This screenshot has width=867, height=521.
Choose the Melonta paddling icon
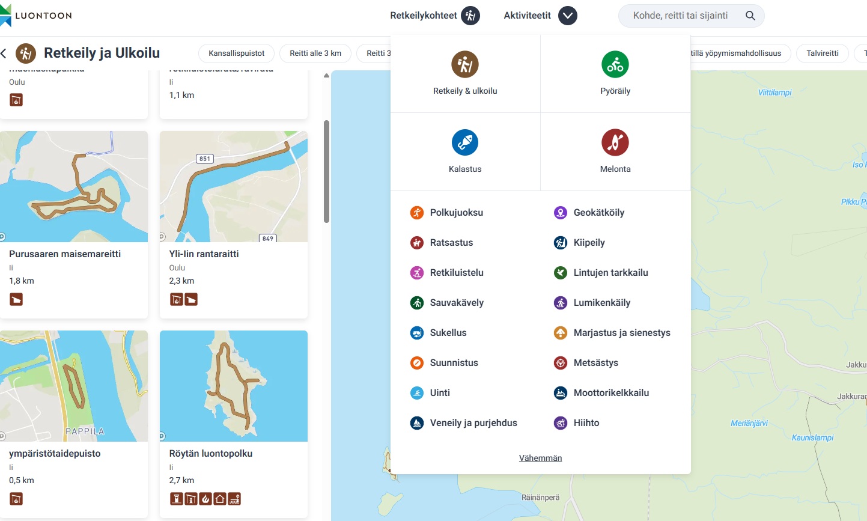click(x=615, y=142)
